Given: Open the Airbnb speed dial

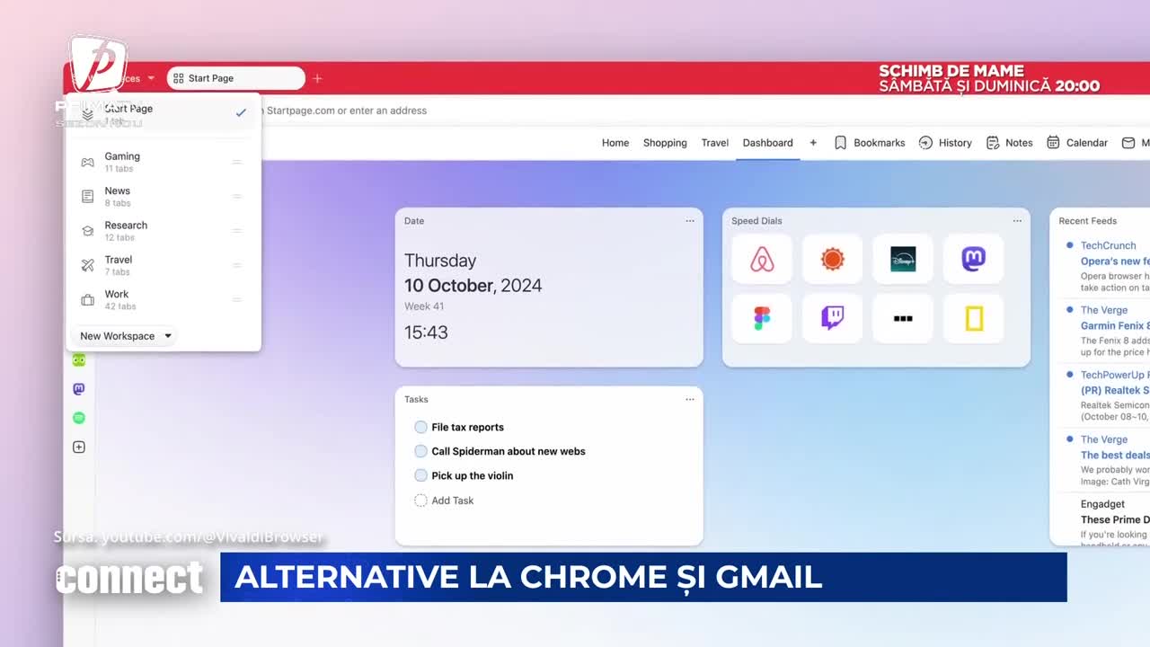Looking at the screenshot, I should [x=762, y=260].
